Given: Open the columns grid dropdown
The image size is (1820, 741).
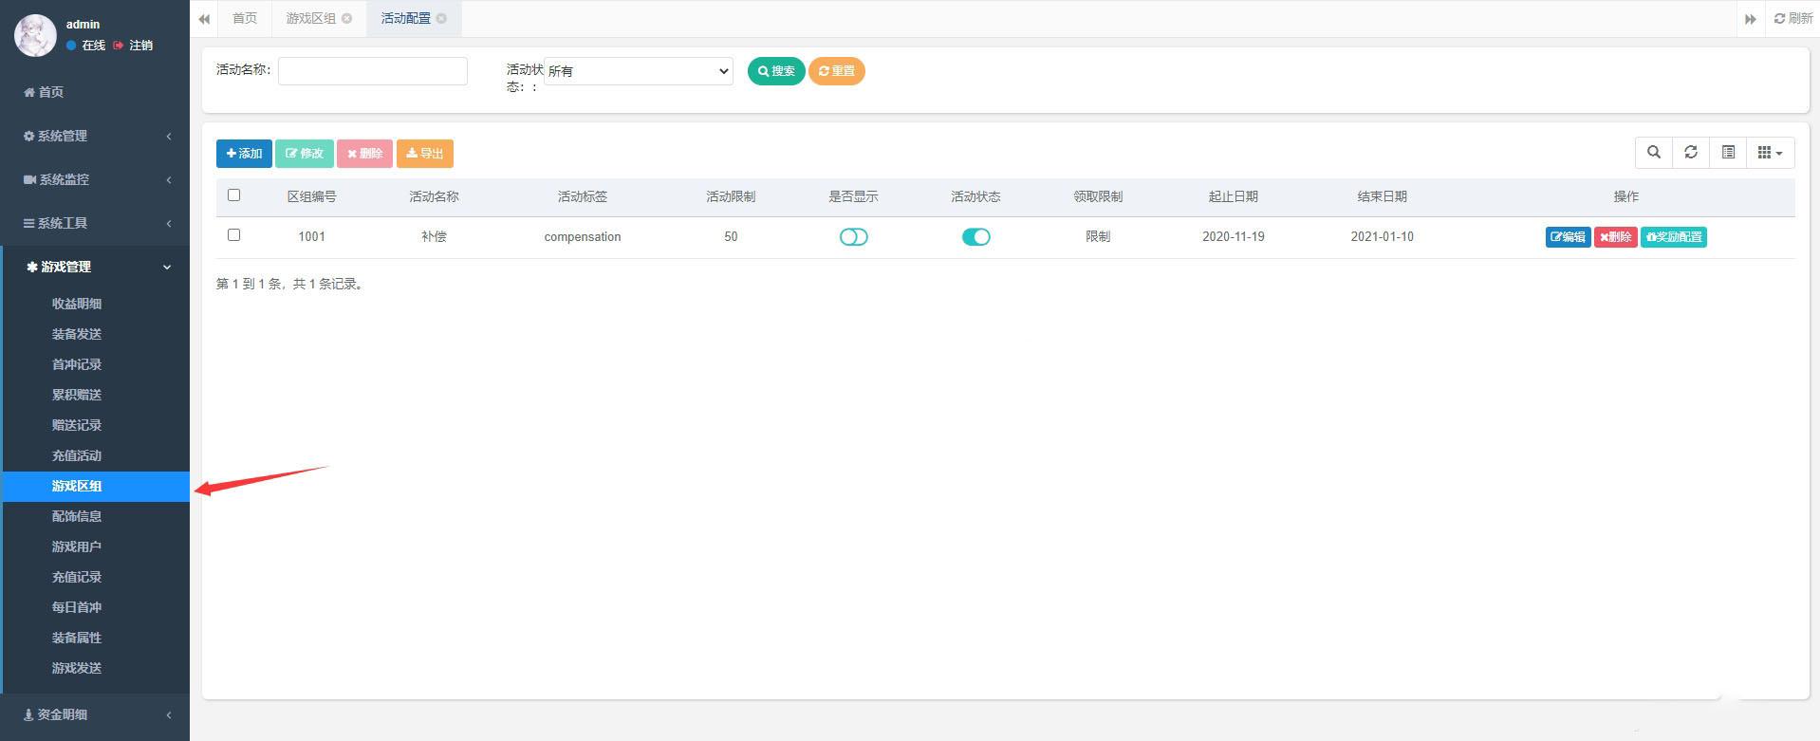Looking at the screenshot, I should [1770, 153].
